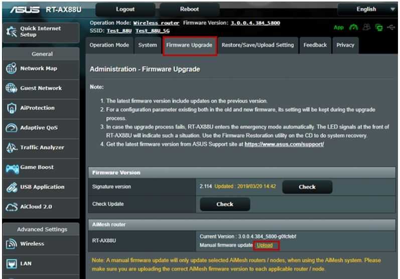Screen dimensions: 400x279
Task: Click the internet status gauge icon in header
Action: (x=353, y=27)
